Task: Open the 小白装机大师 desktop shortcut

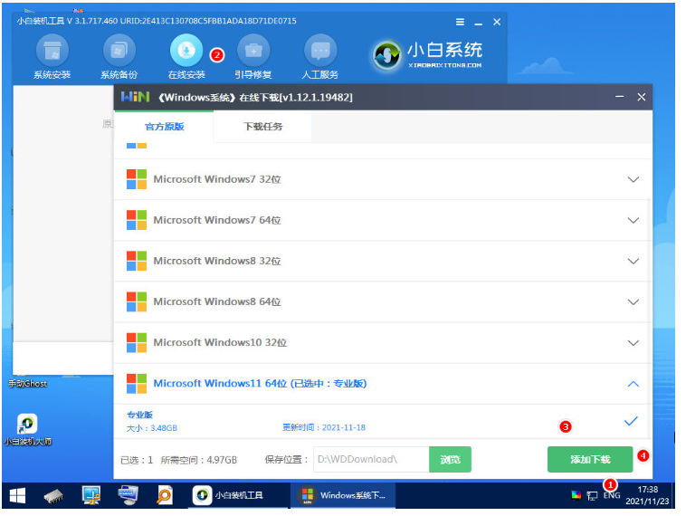Action: click(28, 425)
